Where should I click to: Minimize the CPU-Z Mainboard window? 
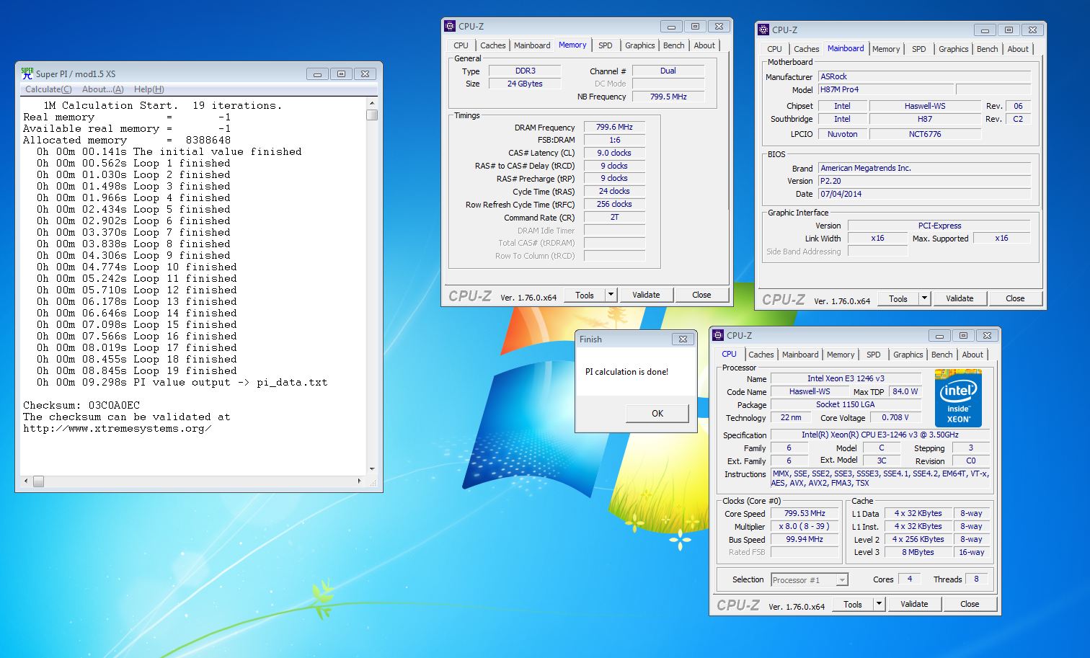[x=985, y=30]
